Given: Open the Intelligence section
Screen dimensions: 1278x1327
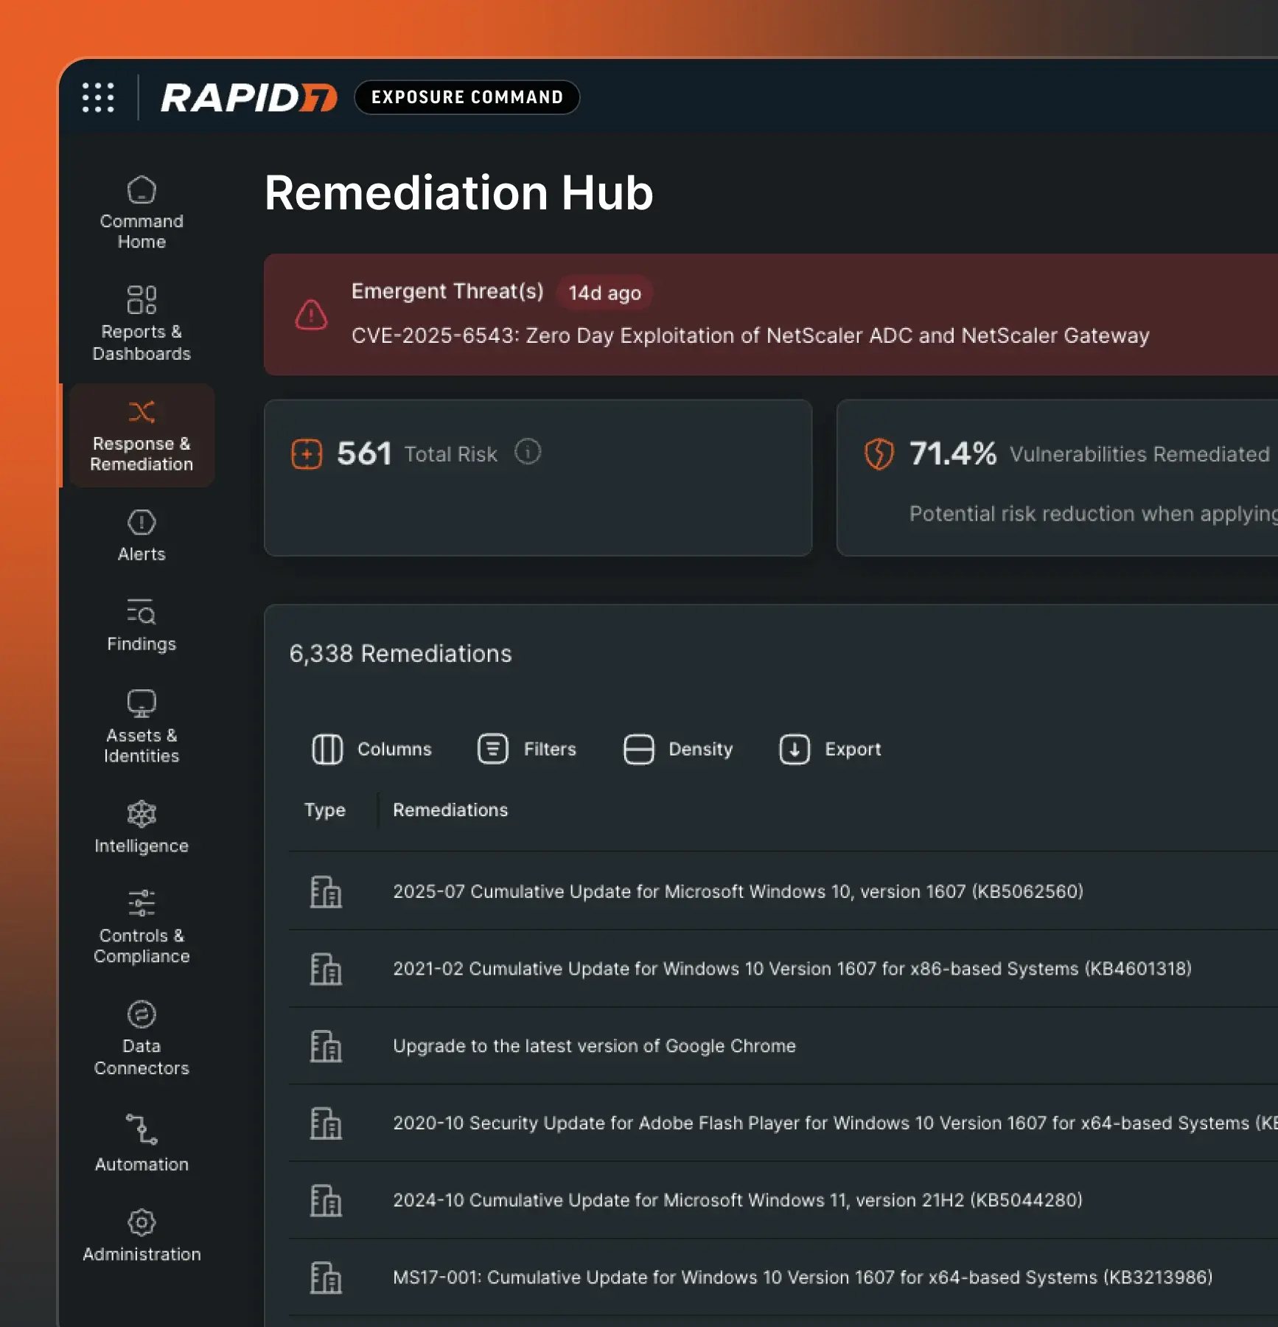Looking at the screenshot, I should pyautogui.click(x=142, y=828).
